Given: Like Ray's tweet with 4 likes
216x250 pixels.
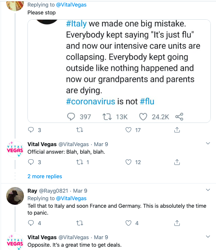Looking at the screenshot, I should (x=129, y=223).
